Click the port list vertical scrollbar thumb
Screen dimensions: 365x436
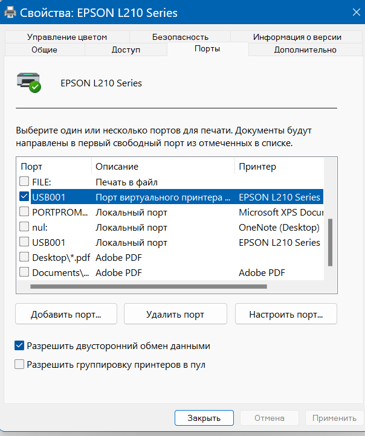coord(330,243)
